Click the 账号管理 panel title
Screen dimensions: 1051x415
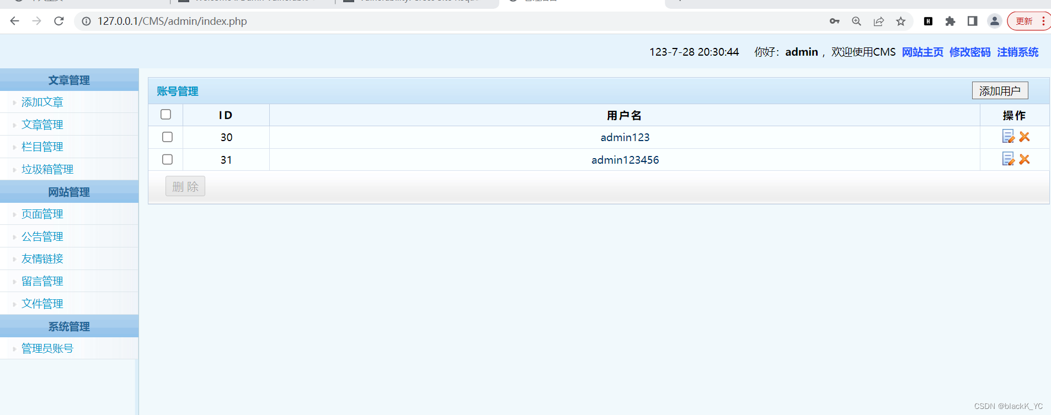[177, 91]
